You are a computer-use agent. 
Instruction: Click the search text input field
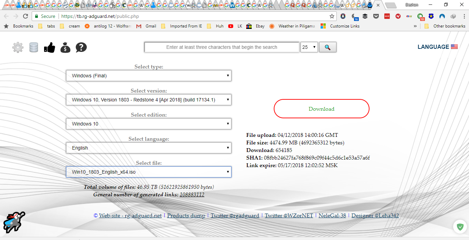point(222,47)
